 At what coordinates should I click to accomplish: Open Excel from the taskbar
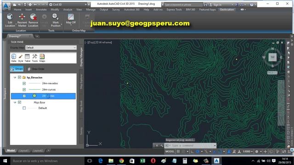click(142, 161)
